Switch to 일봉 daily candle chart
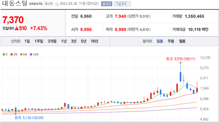The height and width of the screenshot is (123, 219). (160, 41)
